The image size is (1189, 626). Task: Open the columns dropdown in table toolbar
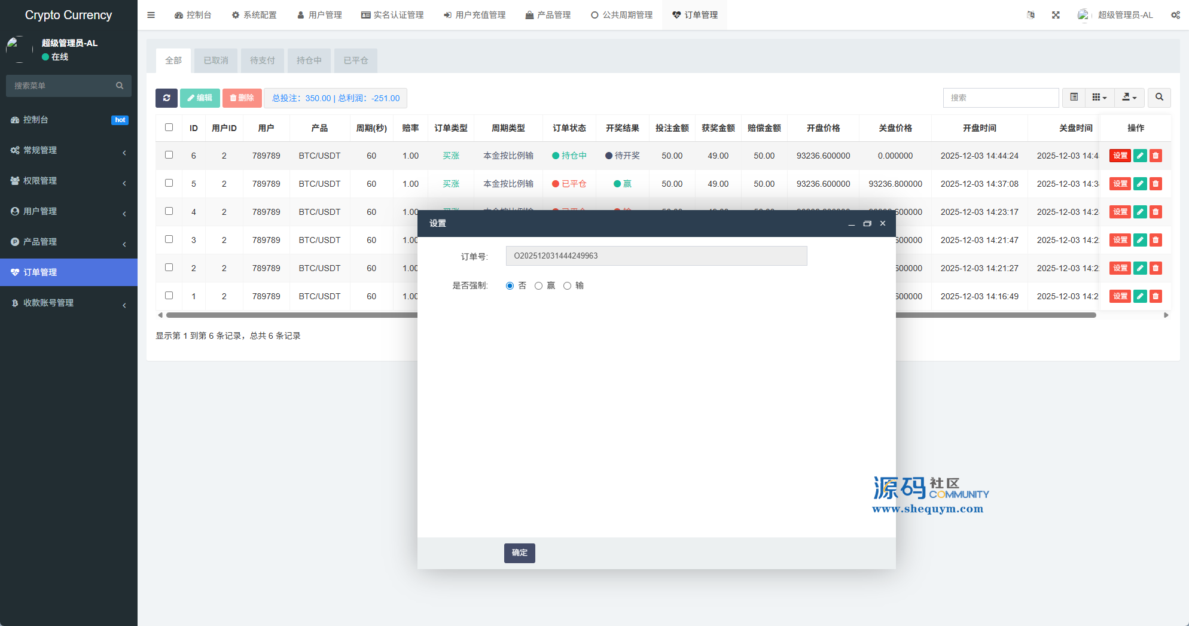point(1099,98)
